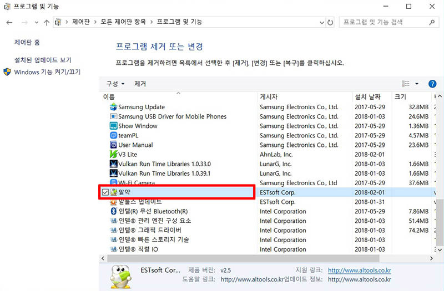
Task: Click the 제거 toolbar button
Action: point(140,84)
